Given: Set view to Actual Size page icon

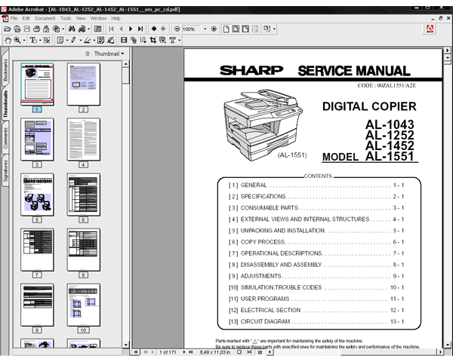Looking at the screenshot, I should 226,29.
